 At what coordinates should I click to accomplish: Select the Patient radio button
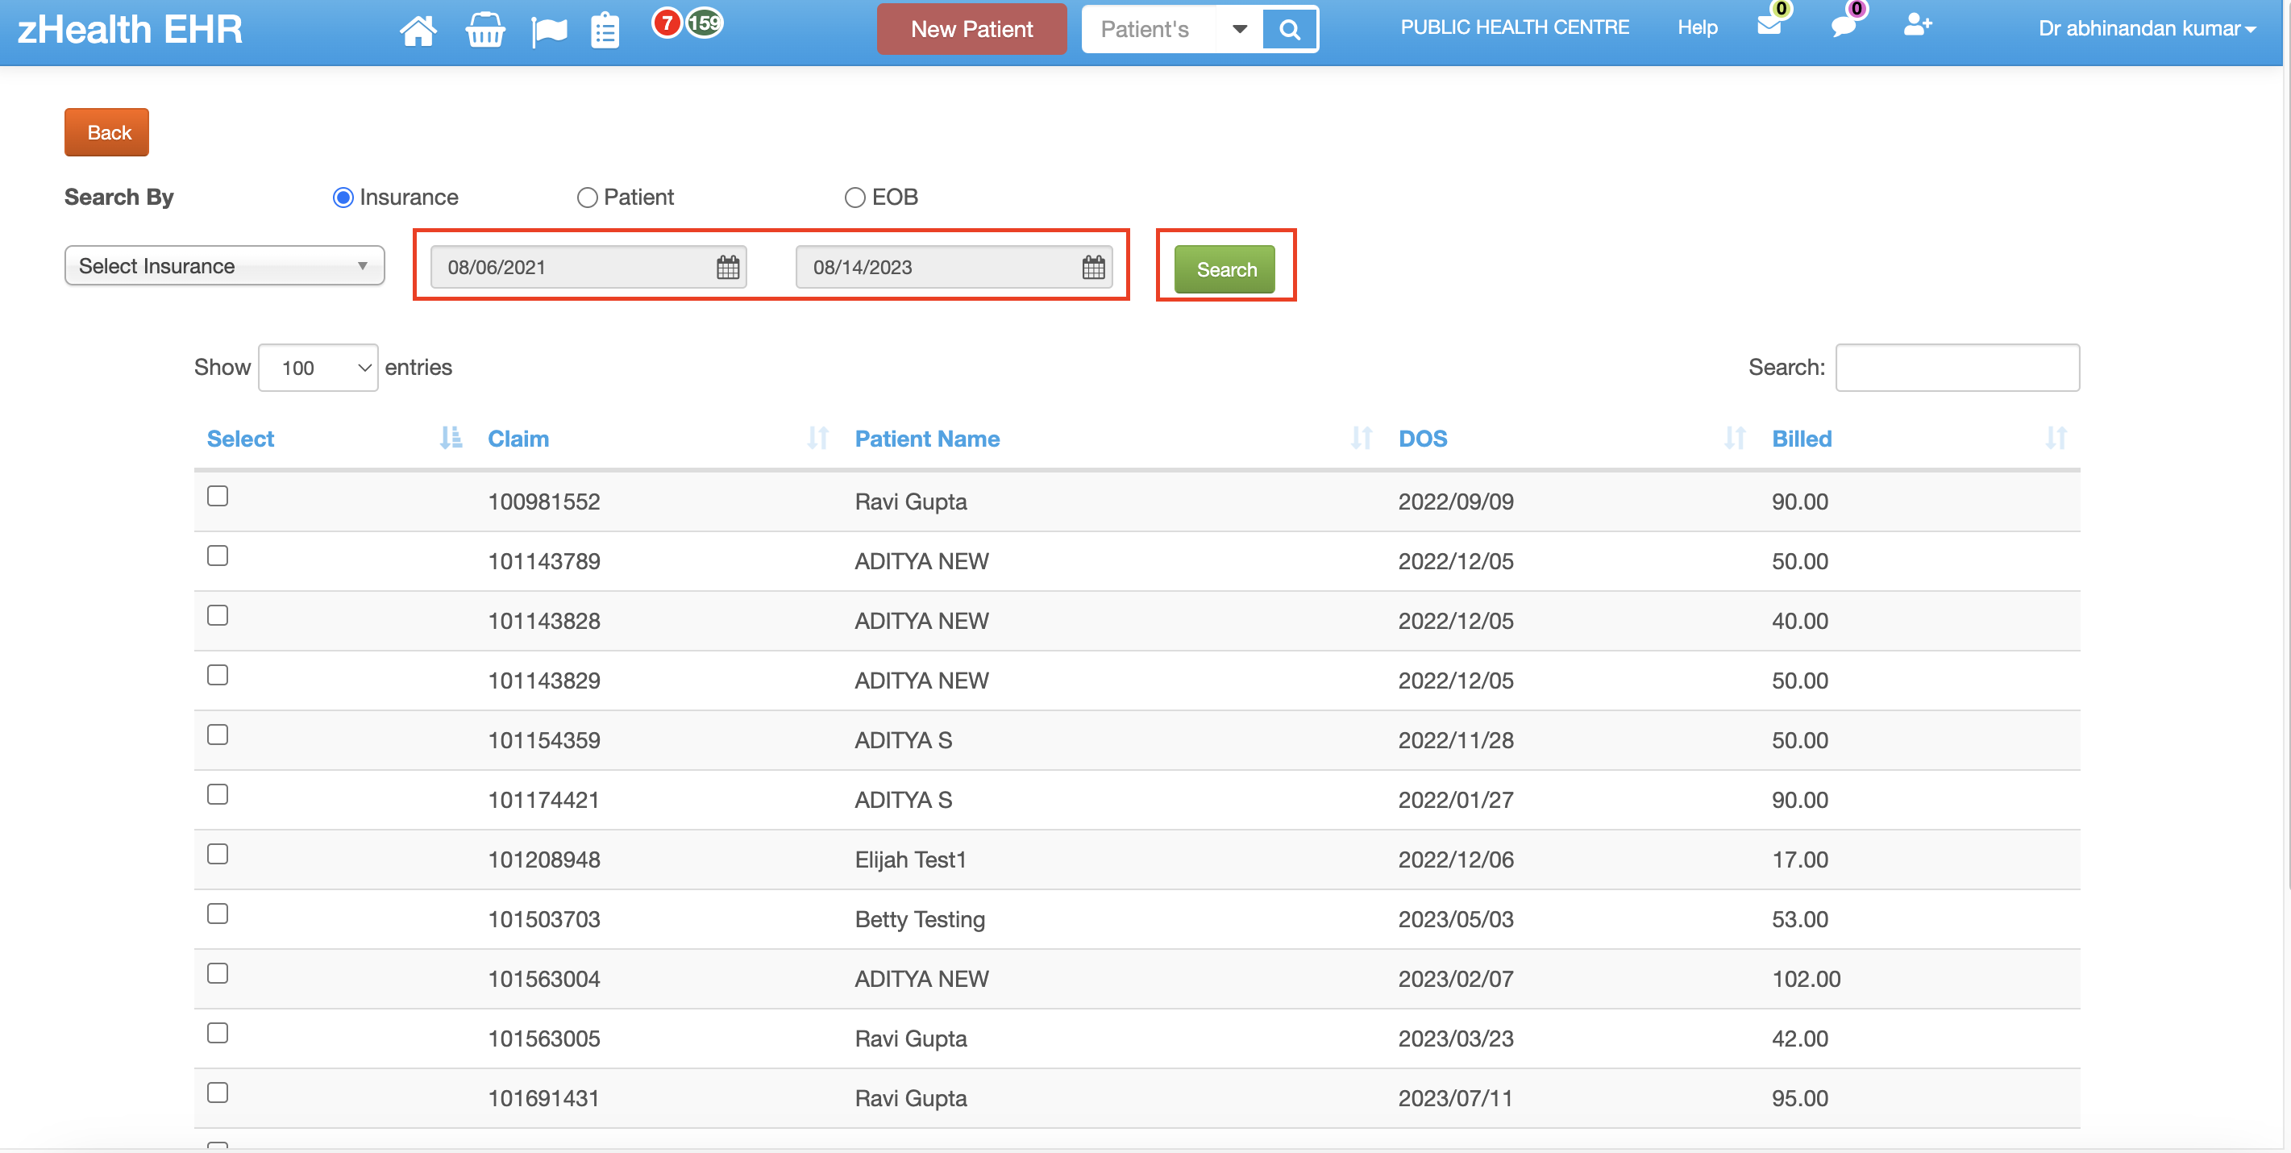587,198
